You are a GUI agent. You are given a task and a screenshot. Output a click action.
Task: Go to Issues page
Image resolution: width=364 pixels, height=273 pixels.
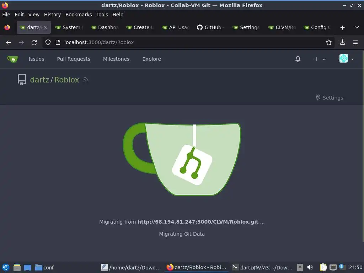tap(37, 59)
